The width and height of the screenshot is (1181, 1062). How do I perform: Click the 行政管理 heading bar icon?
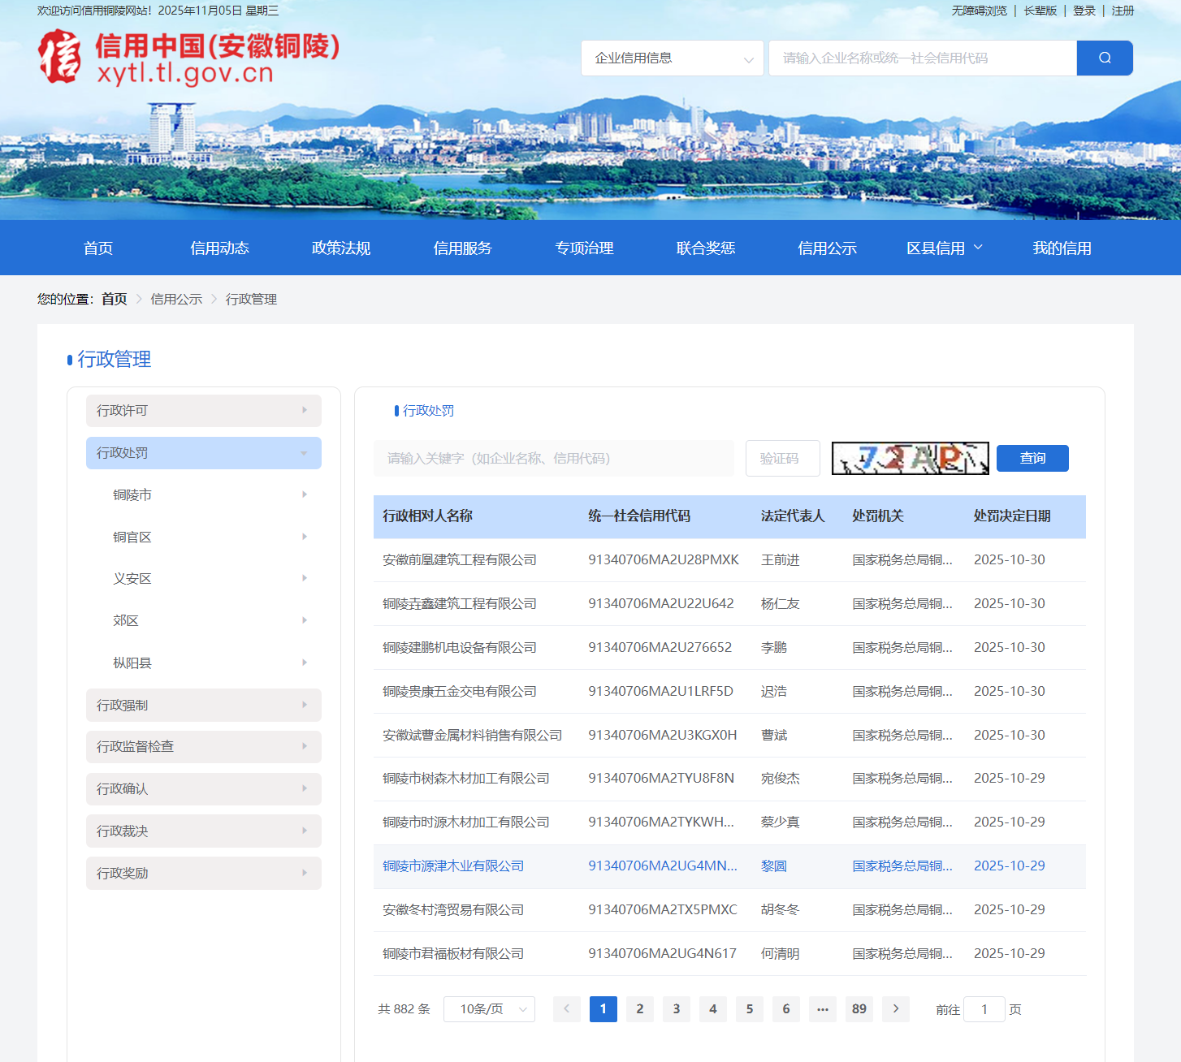pos(70,359)
